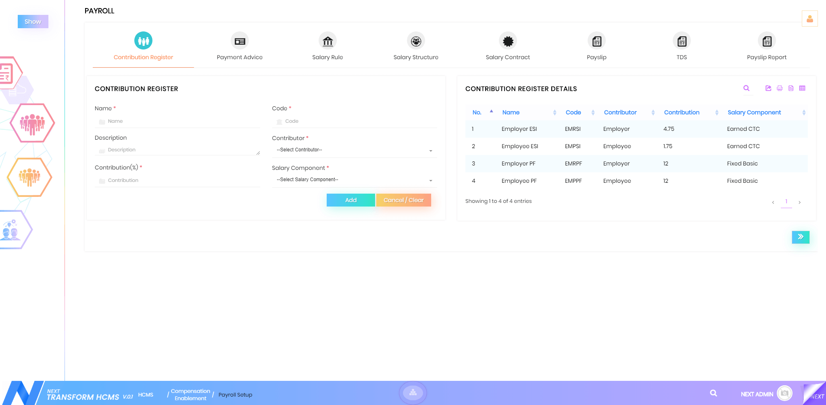This screenshot has width=826, height=405.
Task: Expand the Salary Component dropdown
Action: pyautogui.click(x=354, y=180)
